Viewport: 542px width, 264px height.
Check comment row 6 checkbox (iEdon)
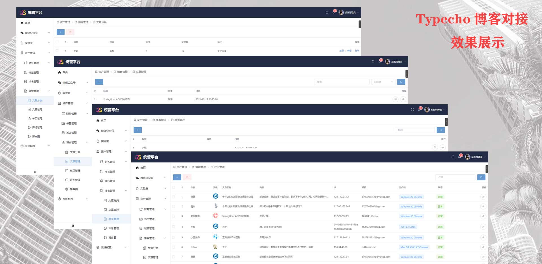coord(174,247)
